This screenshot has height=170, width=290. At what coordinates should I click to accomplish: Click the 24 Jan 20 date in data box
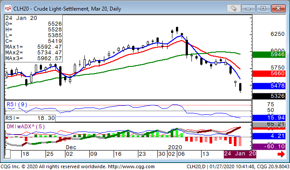click(21, 18)
